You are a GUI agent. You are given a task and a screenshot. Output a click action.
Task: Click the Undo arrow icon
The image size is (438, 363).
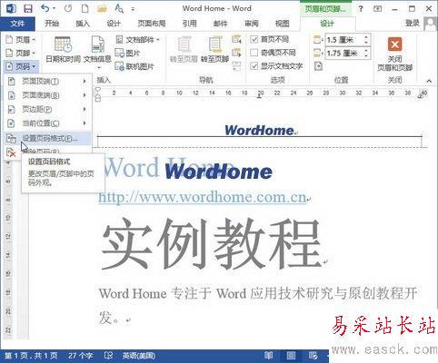coord(45,8)
